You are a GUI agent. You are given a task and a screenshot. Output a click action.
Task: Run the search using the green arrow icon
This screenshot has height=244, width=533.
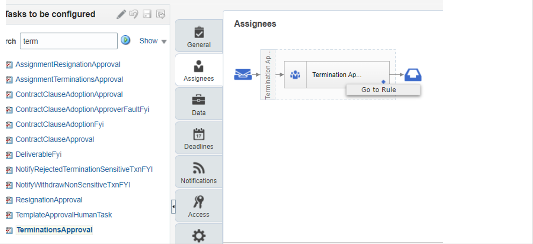(125, 40)
